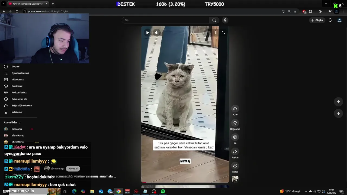This screenshot has height=195, width=347.
Task: Open the 11:24 clock and calendar
Action: pos(331,191)
